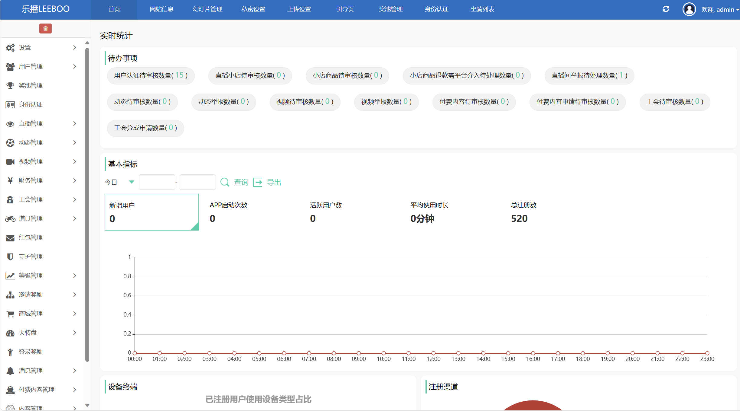
Task: Click the export arrow icon
Action: (258, 182)
